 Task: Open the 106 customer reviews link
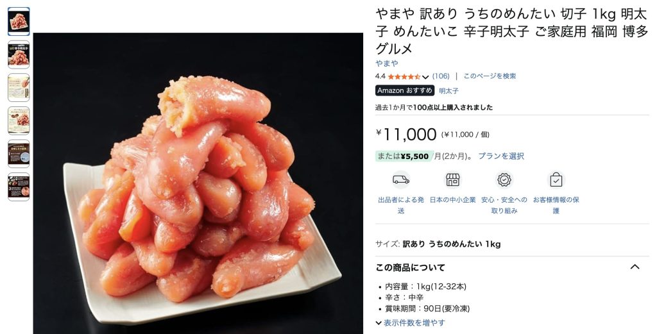pyautogui.click(x=441, y=76)
